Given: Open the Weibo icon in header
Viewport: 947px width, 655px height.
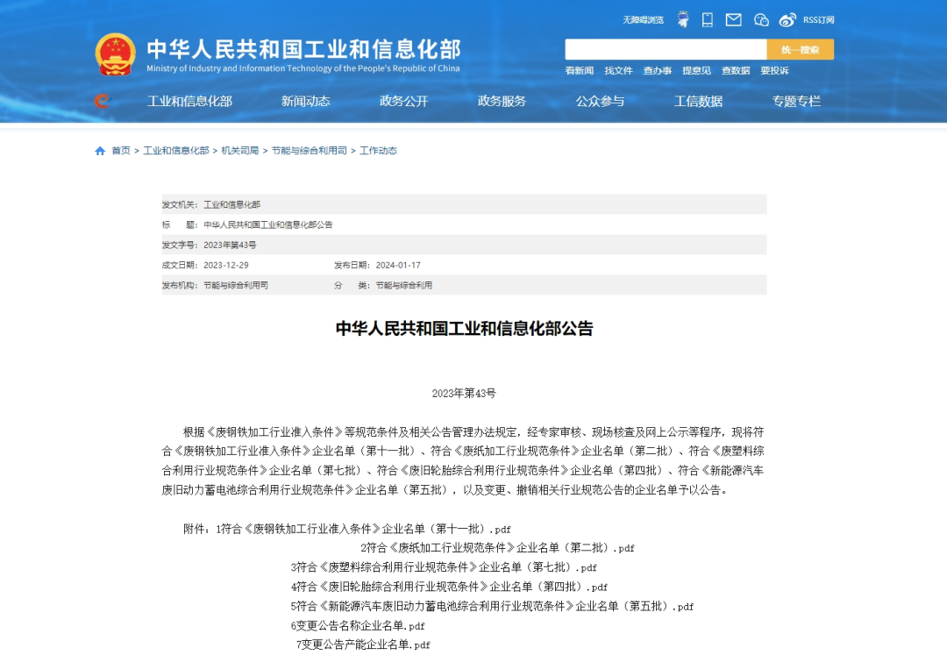Looking at the screenshot, I should pos(787,20).
